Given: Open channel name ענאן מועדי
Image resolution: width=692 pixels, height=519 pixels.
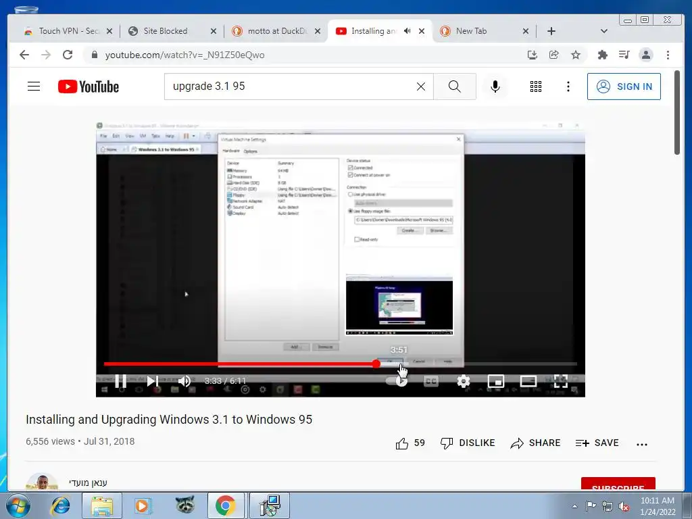Looking at the screenshot, I should click(88, 483).
